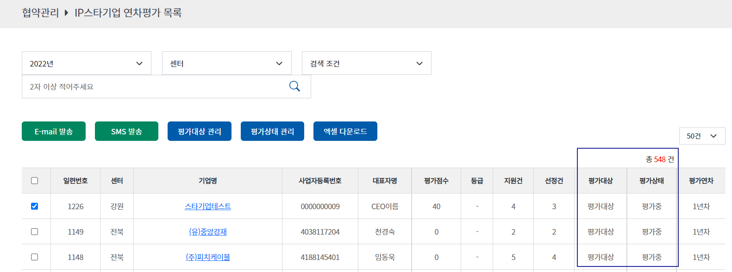Open the (주)피치케이블 company link
The height and width of the screenshot is (272, 732).
[x=207, y=257]
